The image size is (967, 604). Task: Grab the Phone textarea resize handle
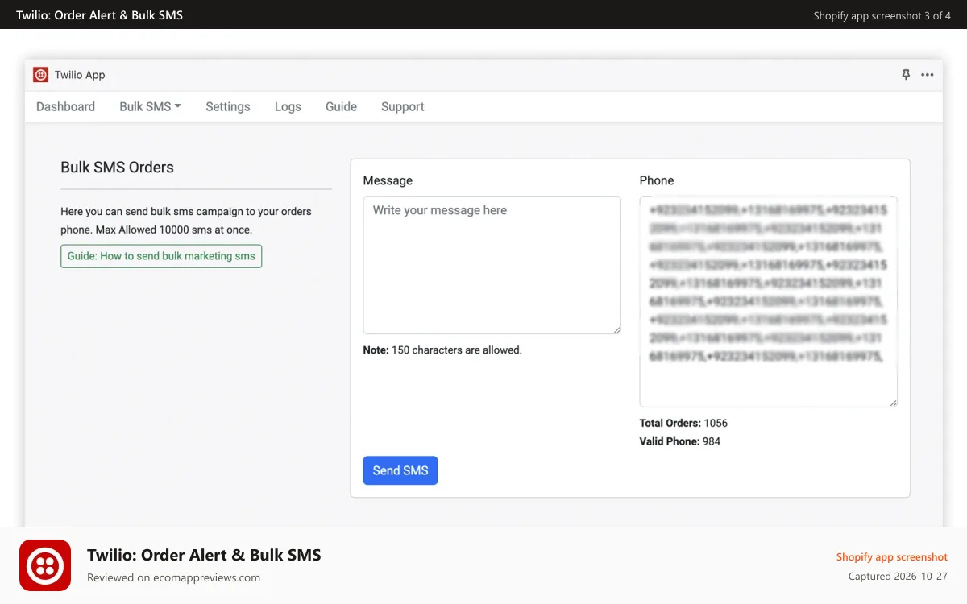coord(893,403)
